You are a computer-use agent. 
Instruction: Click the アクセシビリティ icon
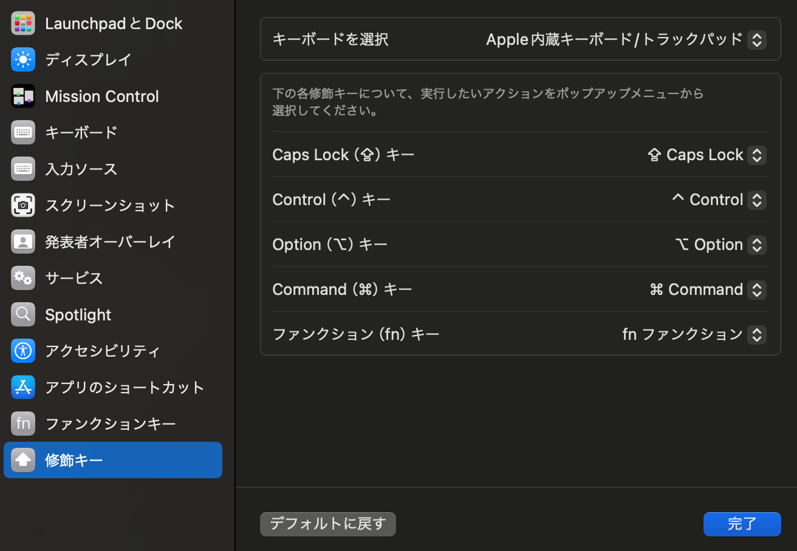click(23, 351)
